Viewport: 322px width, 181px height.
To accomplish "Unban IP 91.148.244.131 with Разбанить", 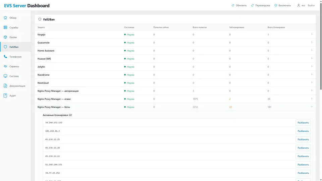I will coord(303,165).
